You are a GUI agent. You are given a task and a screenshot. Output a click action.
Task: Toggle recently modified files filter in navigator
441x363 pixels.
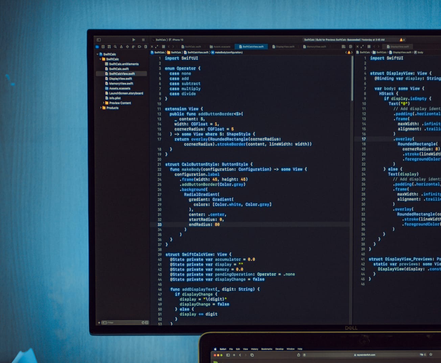143,323
